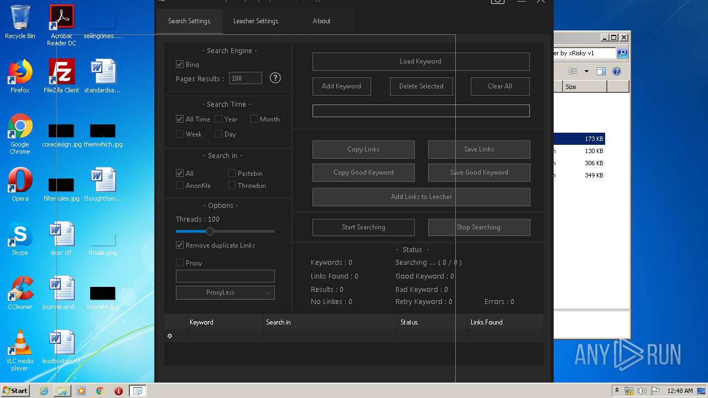
Task: Click search magnifier in Explorer window
Action: click(x=622, y=53)
